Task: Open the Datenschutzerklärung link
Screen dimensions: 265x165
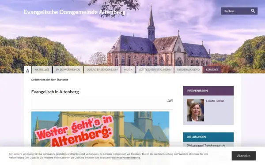Action: 126,158
